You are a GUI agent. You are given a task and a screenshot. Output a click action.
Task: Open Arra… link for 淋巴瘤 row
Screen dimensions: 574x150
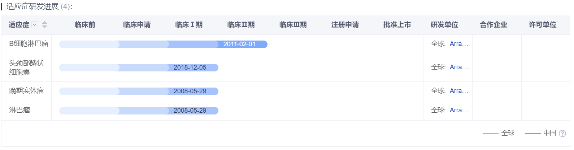(x=459, y=110)
